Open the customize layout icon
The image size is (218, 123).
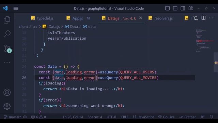(190, 8)
